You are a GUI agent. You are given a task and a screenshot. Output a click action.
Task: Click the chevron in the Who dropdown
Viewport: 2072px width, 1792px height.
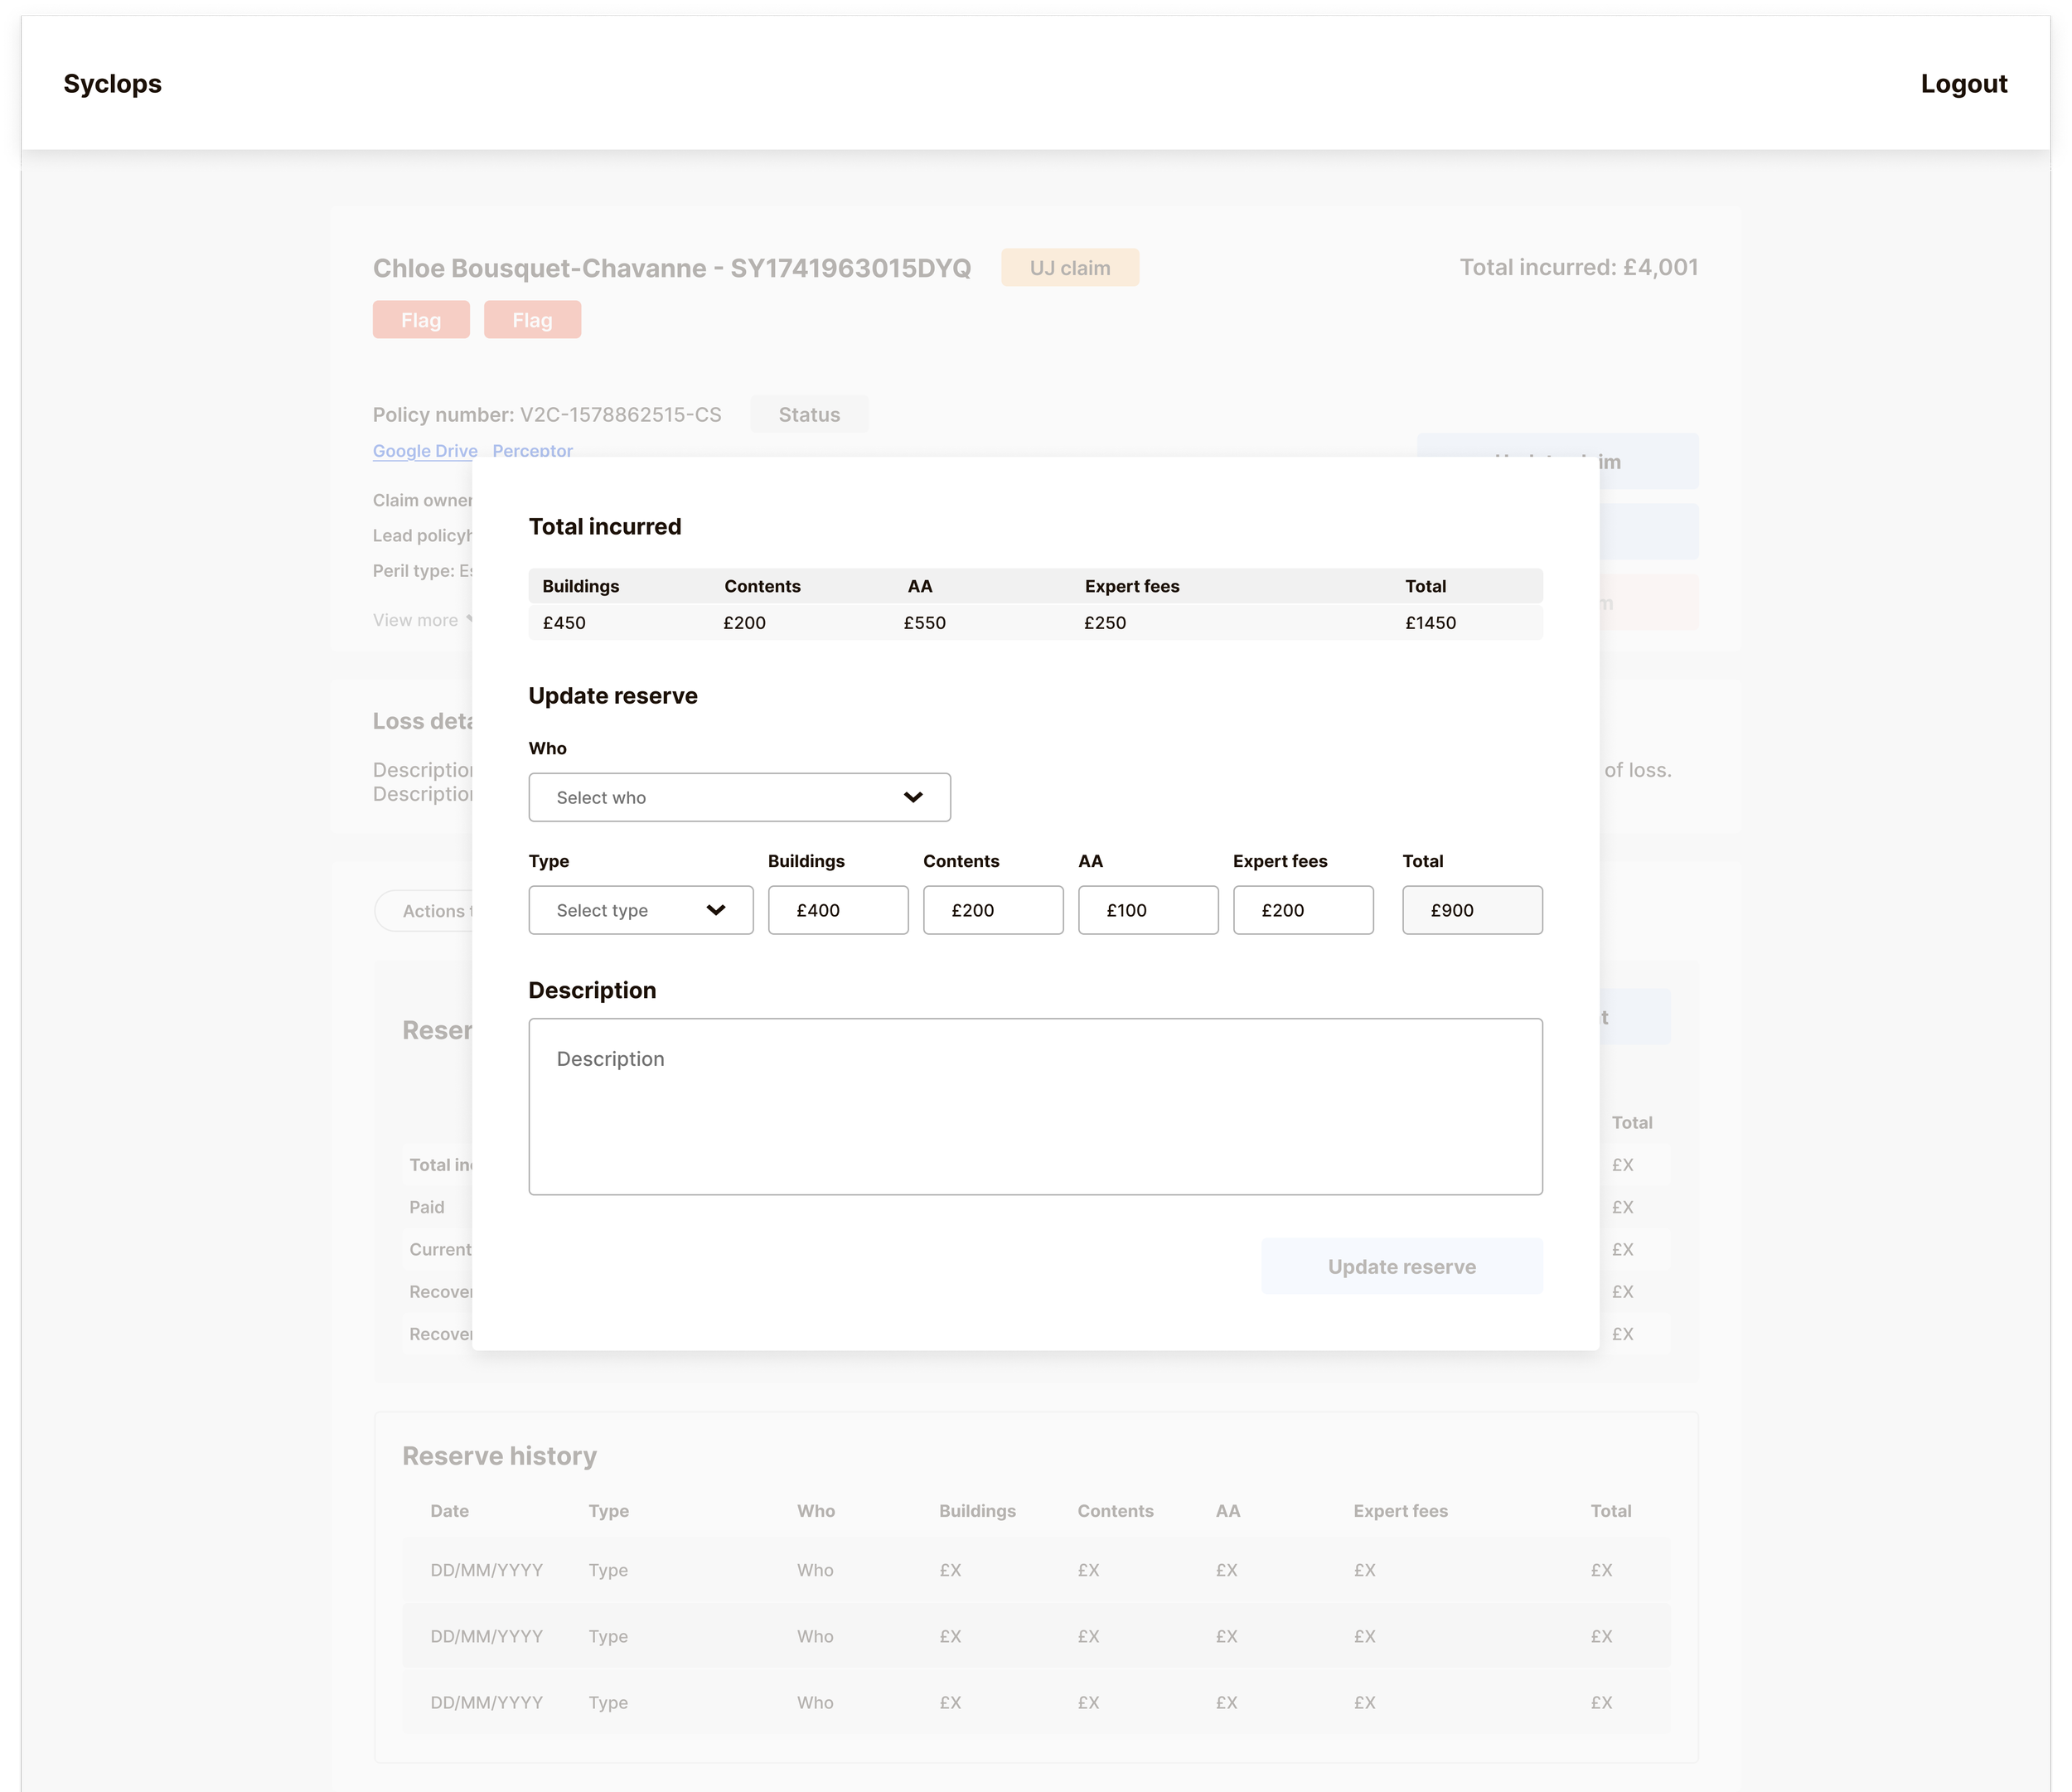912,797
